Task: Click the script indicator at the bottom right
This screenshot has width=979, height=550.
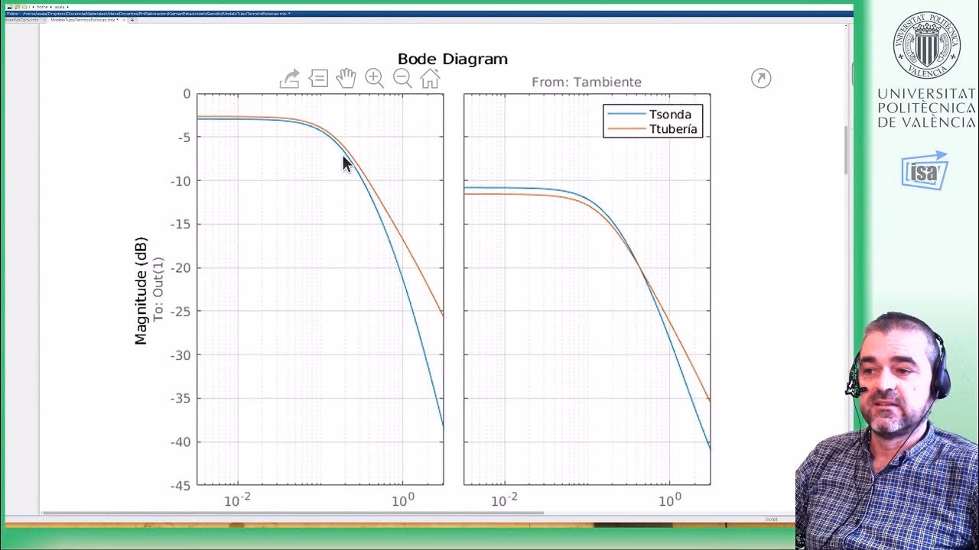Action: tap(770, 517)
